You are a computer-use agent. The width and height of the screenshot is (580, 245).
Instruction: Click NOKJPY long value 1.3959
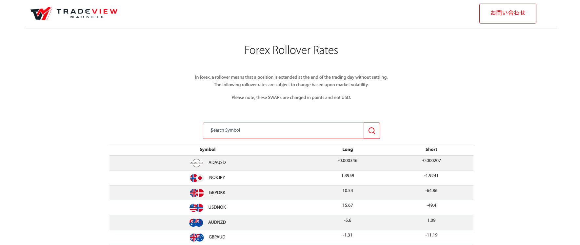click(348, 175)
